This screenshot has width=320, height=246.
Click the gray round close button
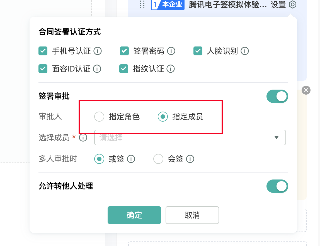tap(306, 90)
